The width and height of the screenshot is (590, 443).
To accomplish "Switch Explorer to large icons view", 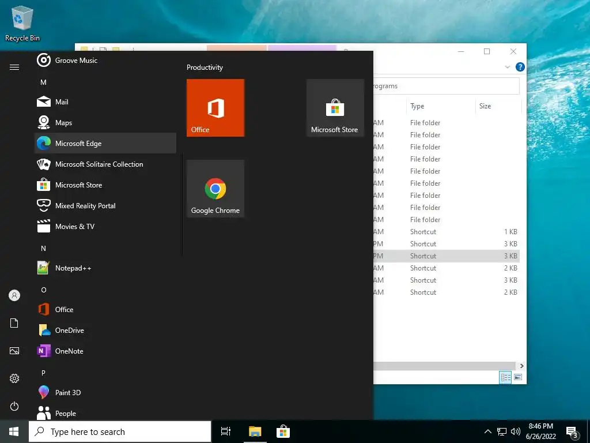I will tap(518, 377).
